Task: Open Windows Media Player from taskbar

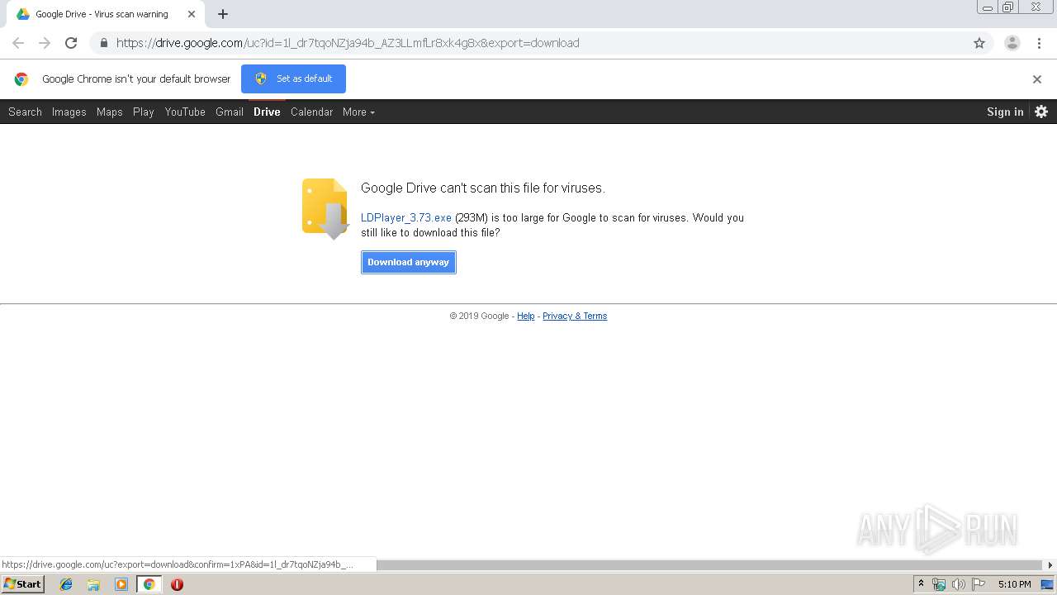Action: point(121,584)
